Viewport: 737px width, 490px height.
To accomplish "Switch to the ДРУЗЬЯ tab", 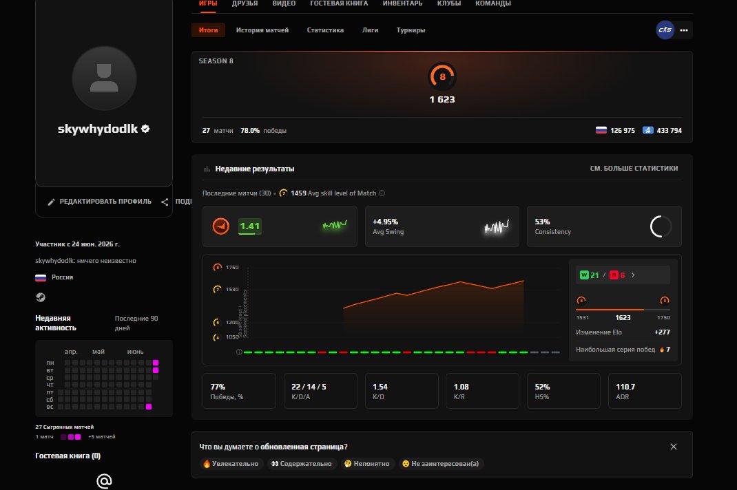I will (x=245, y=3).
